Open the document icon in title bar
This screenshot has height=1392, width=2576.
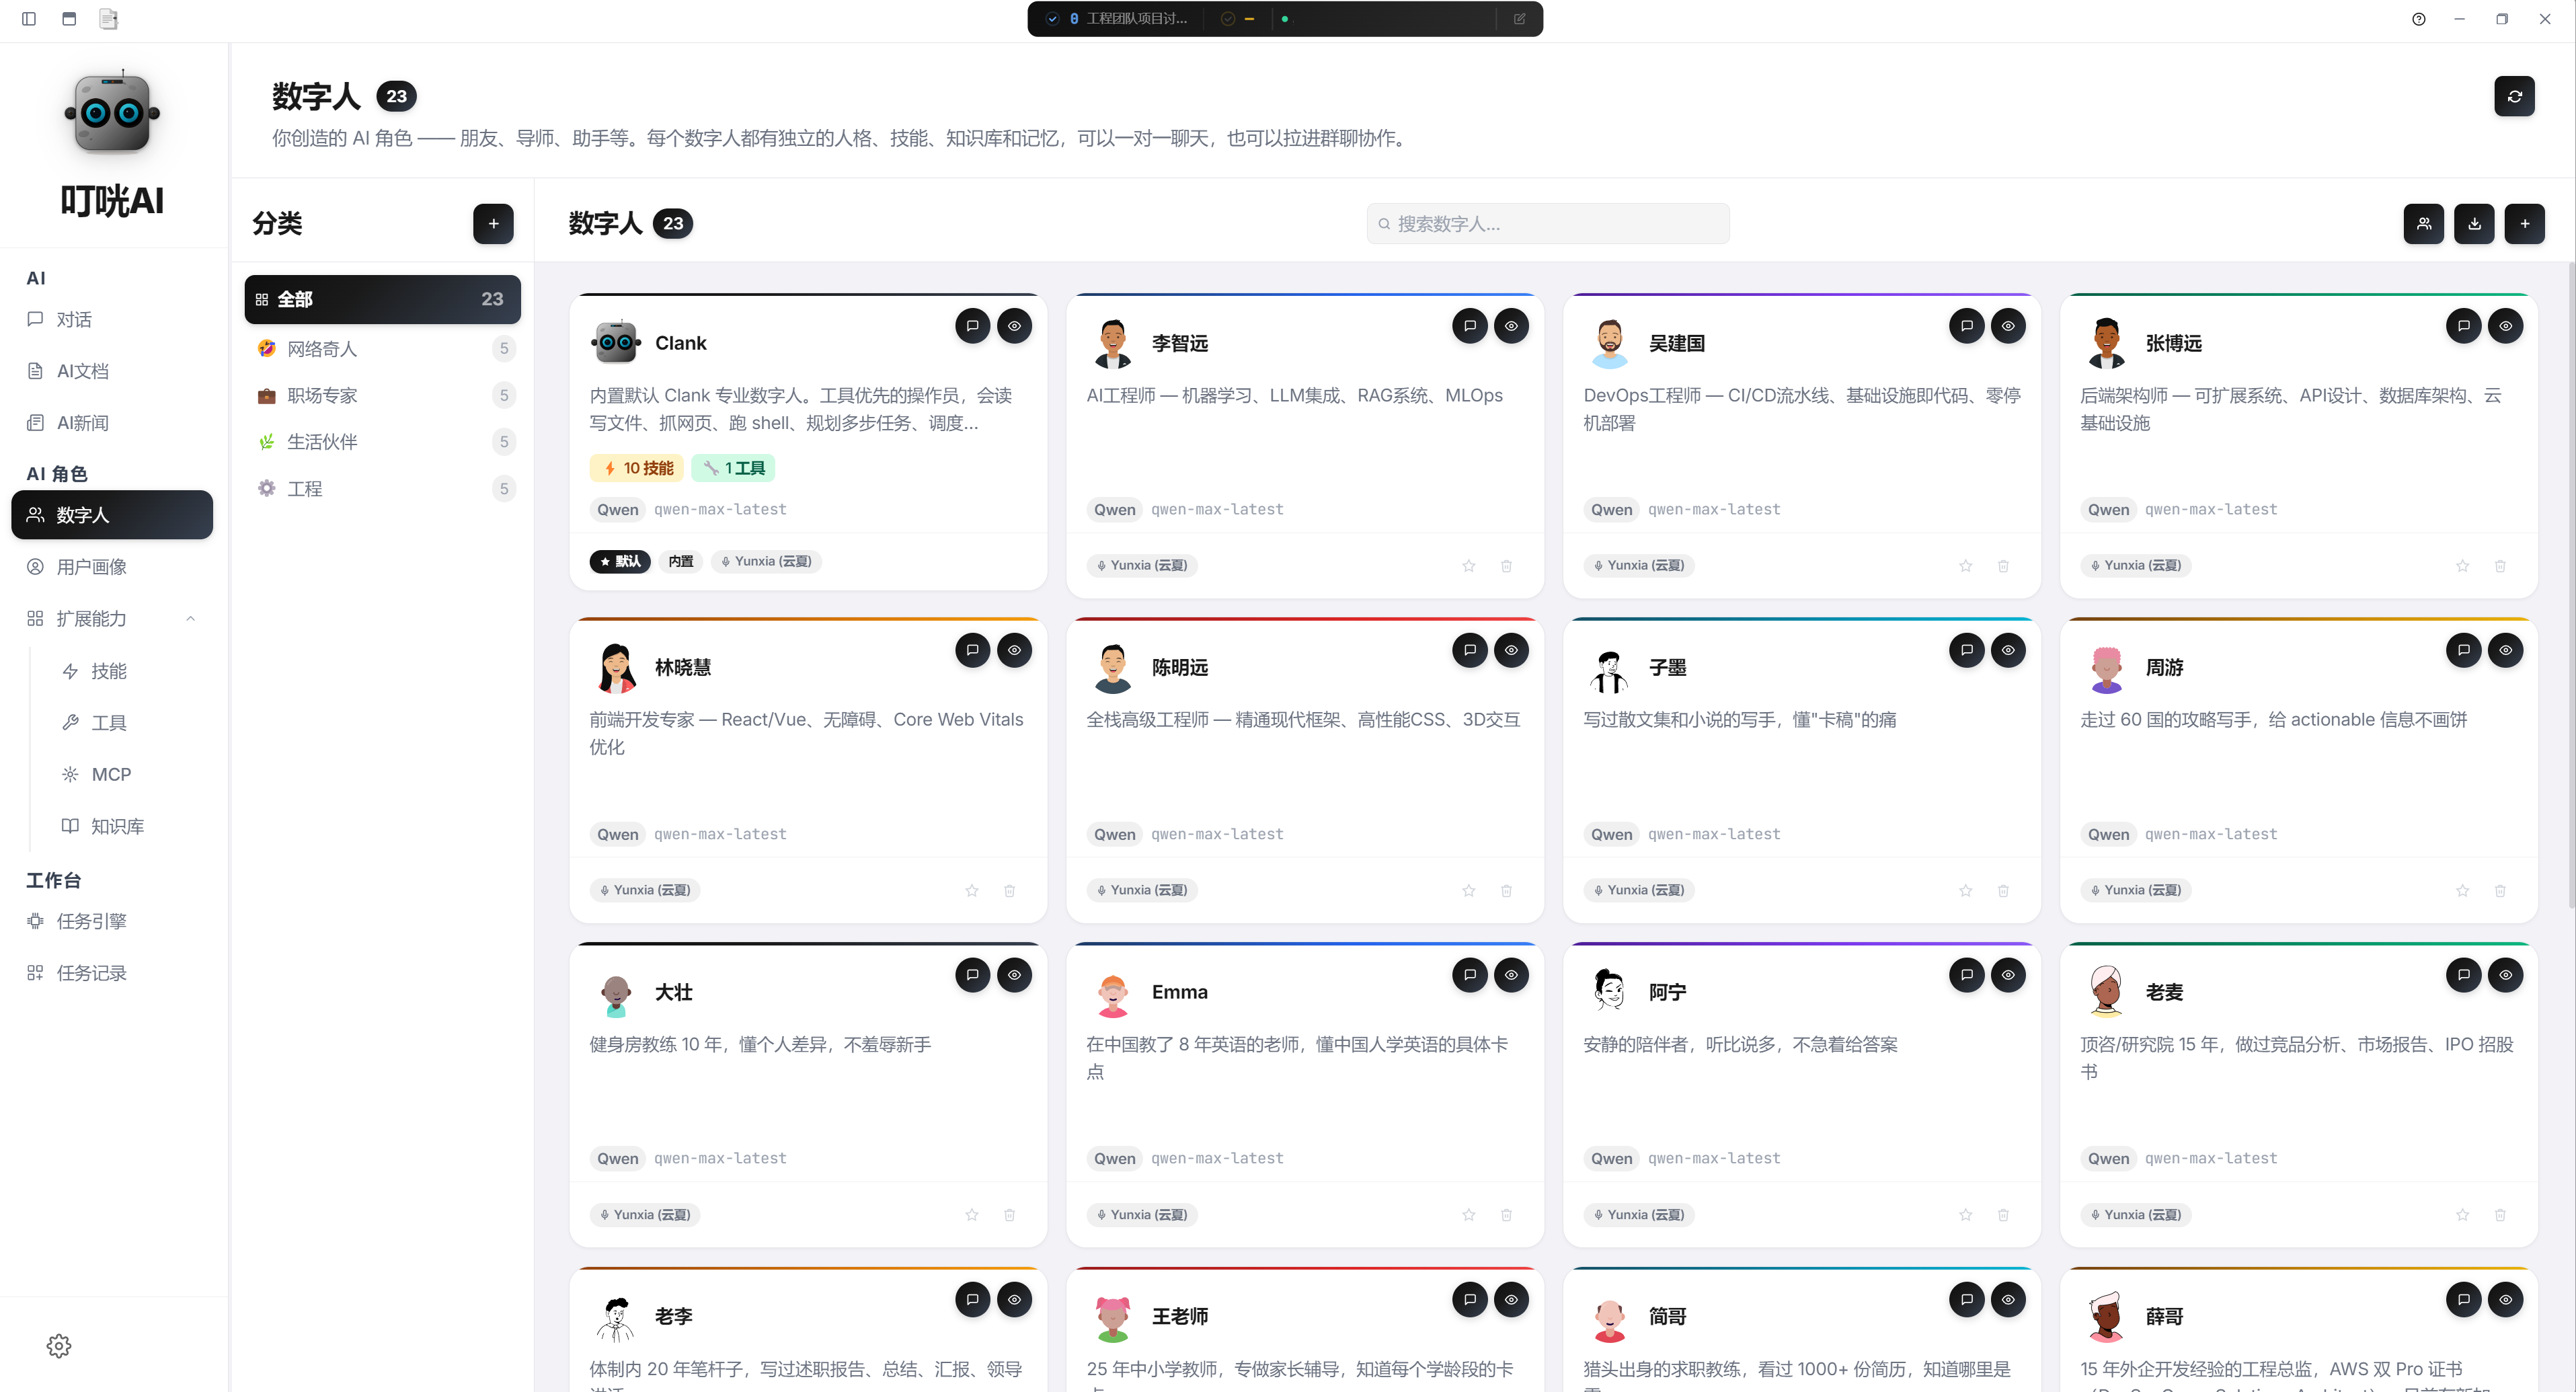(109, 19)
